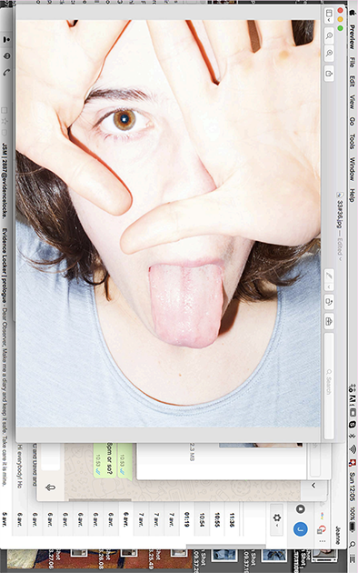Click the Preview Search field
Viewport: 358px width, 573px height.
pos(329,386)
